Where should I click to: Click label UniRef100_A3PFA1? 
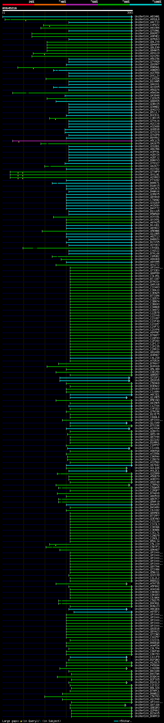(147, 152)
